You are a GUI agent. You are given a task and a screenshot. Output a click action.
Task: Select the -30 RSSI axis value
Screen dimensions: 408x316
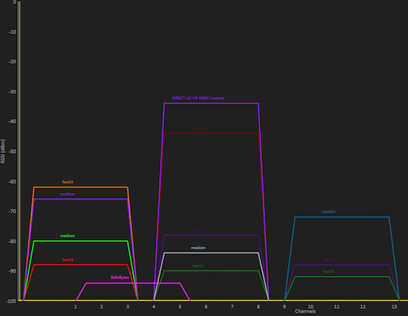(12, 92)
